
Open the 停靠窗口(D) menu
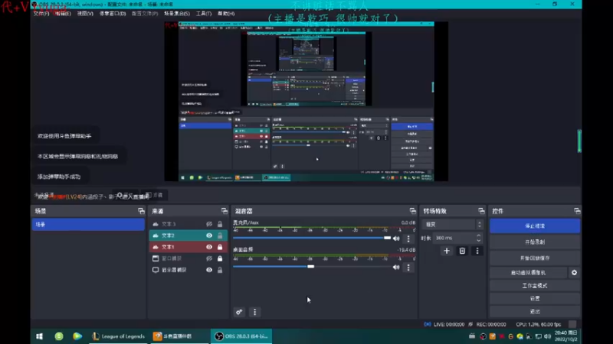tap(113, 13)
